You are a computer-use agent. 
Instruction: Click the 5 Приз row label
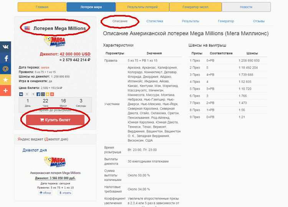point(195,89)
